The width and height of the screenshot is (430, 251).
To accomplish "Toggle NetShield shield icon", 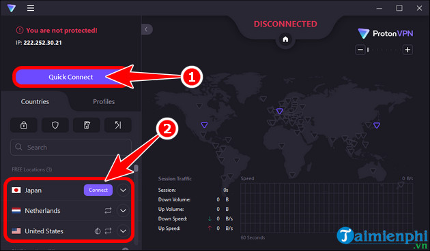I will coord(55,125).
